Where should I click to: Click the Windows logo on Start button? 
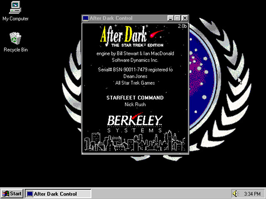tap(6, 194)
